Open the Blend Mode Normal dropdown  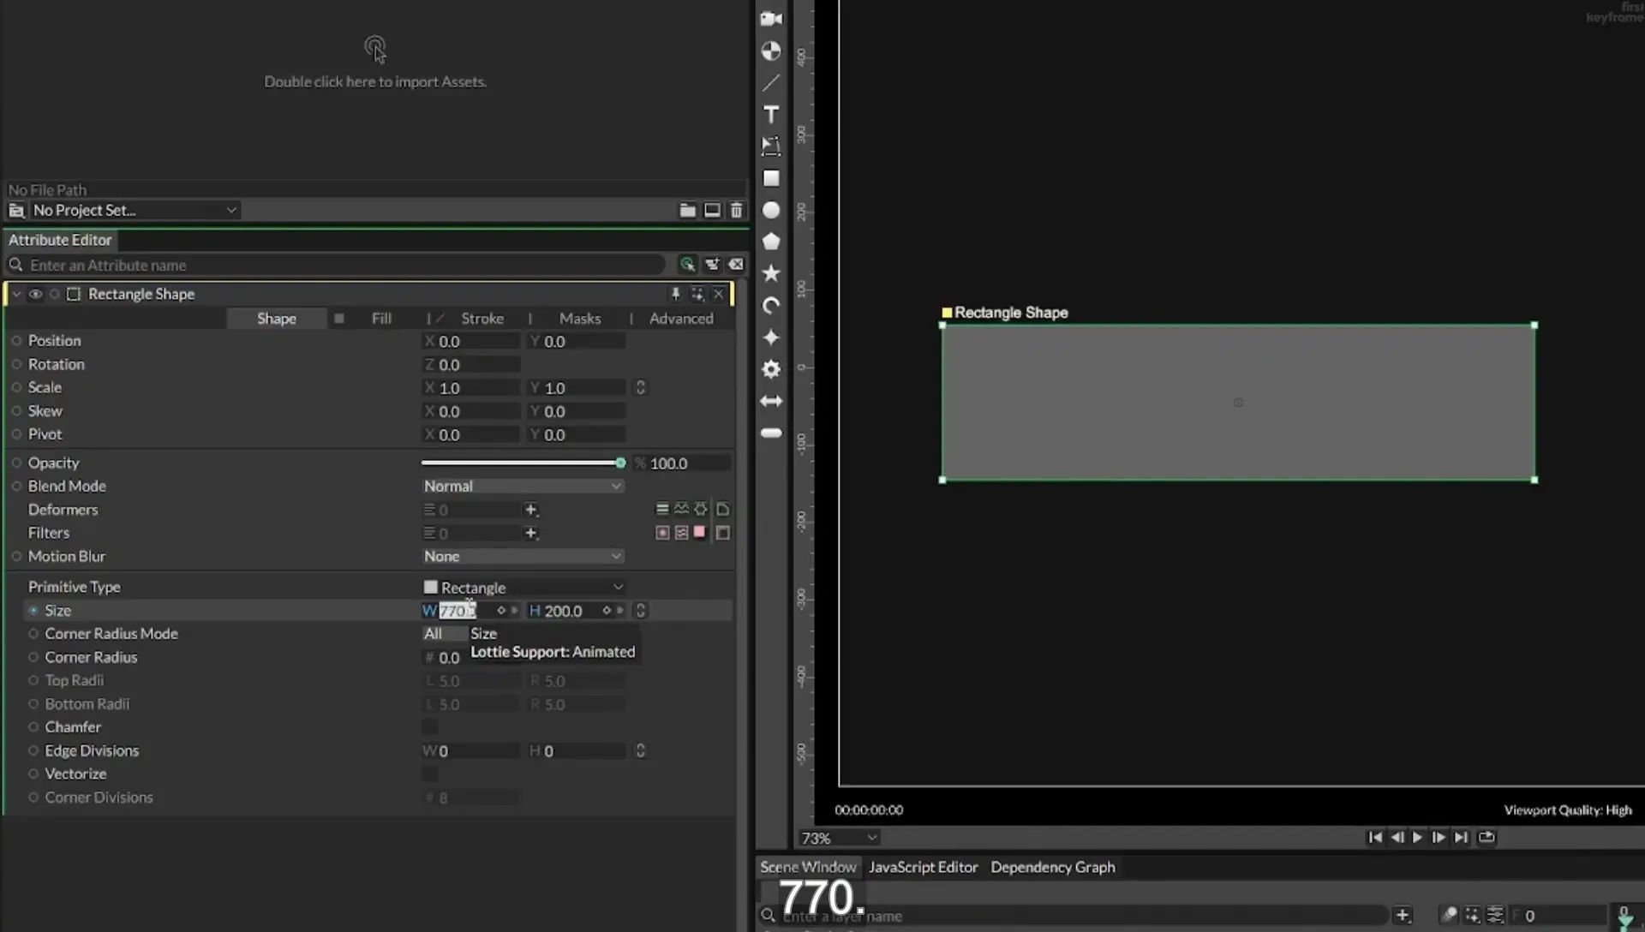click(x=523, y=486)
